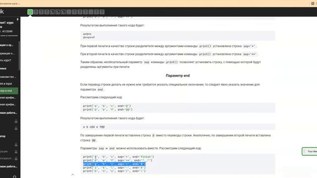The width and height of the screenshot is (317, 178).
Task: Open the first green step square
Action: pyautogui.click(x=30, y=12)
